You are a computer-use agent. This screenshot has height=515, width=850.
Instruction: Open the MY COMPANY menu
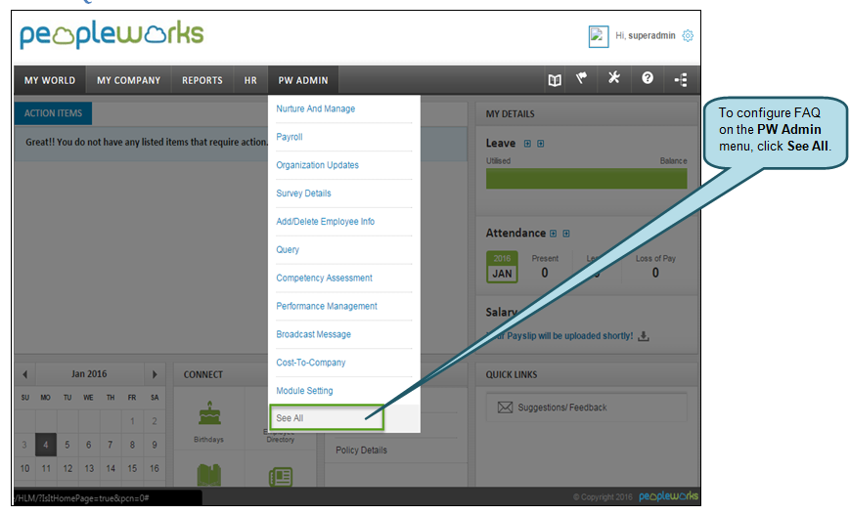point(128,80)
